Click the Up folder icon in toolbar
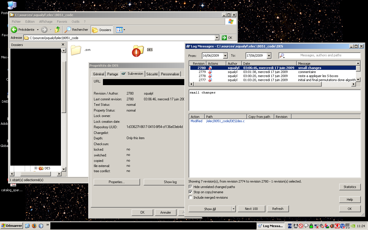368x230 pixels. point(57,30)
